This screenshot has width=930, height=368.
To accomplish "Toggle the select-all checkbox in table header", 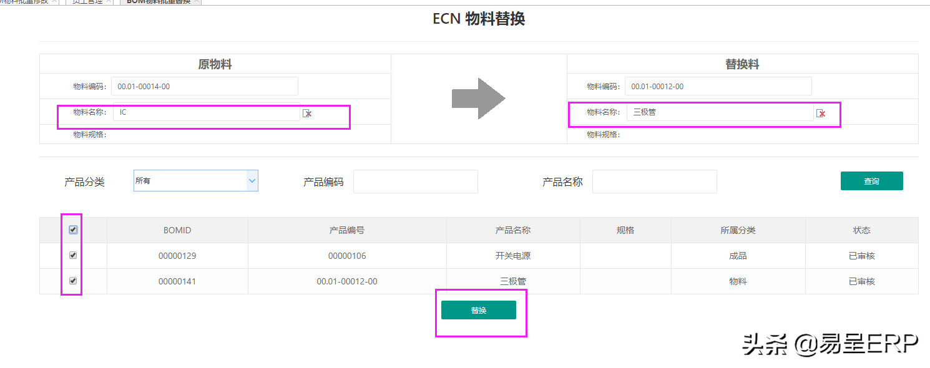I will [73, 230].
